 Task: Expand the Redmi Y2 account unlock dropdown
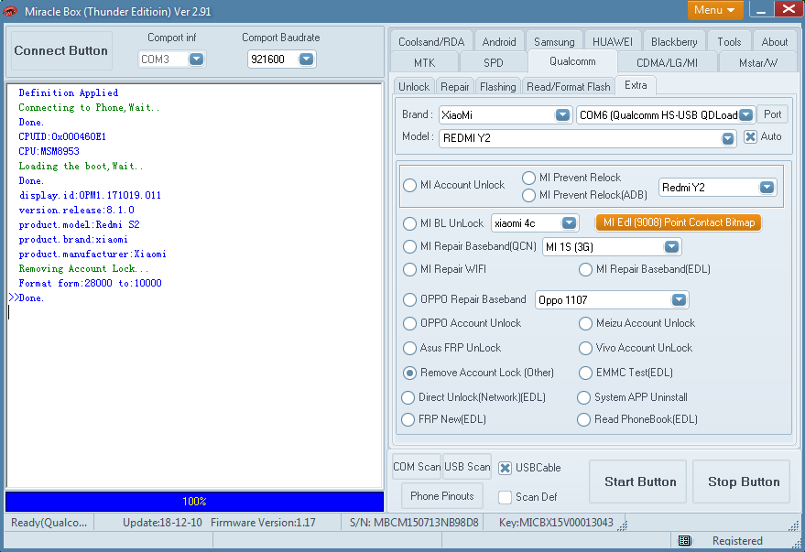[767, 188]
